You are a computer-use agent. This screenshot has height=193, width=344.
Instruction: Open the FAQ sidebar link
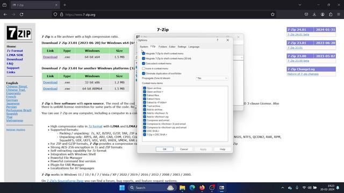pyautogui.click(x=10, y=63)
